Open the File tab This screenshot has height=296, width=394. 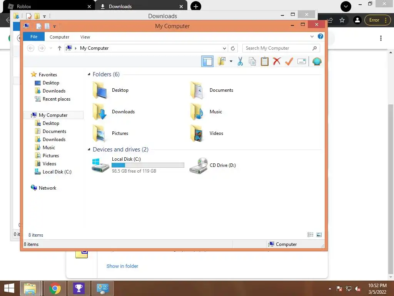coord(34,37)
